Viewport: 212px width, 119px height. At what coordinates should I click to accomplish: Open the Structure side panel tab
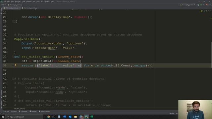click(1, 94)
